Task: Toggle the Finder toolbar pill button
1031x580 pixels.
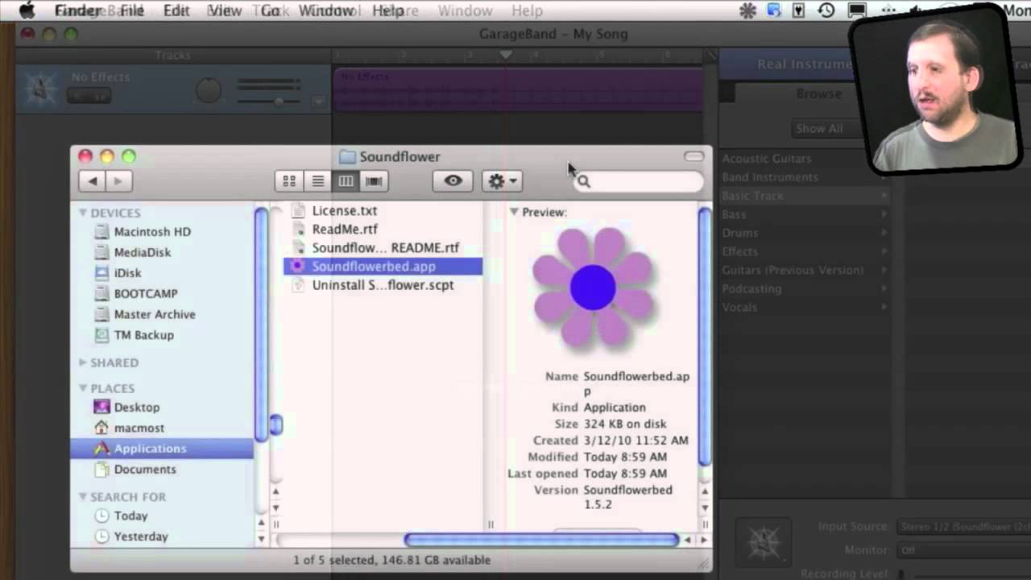Action: coord(694,156)
